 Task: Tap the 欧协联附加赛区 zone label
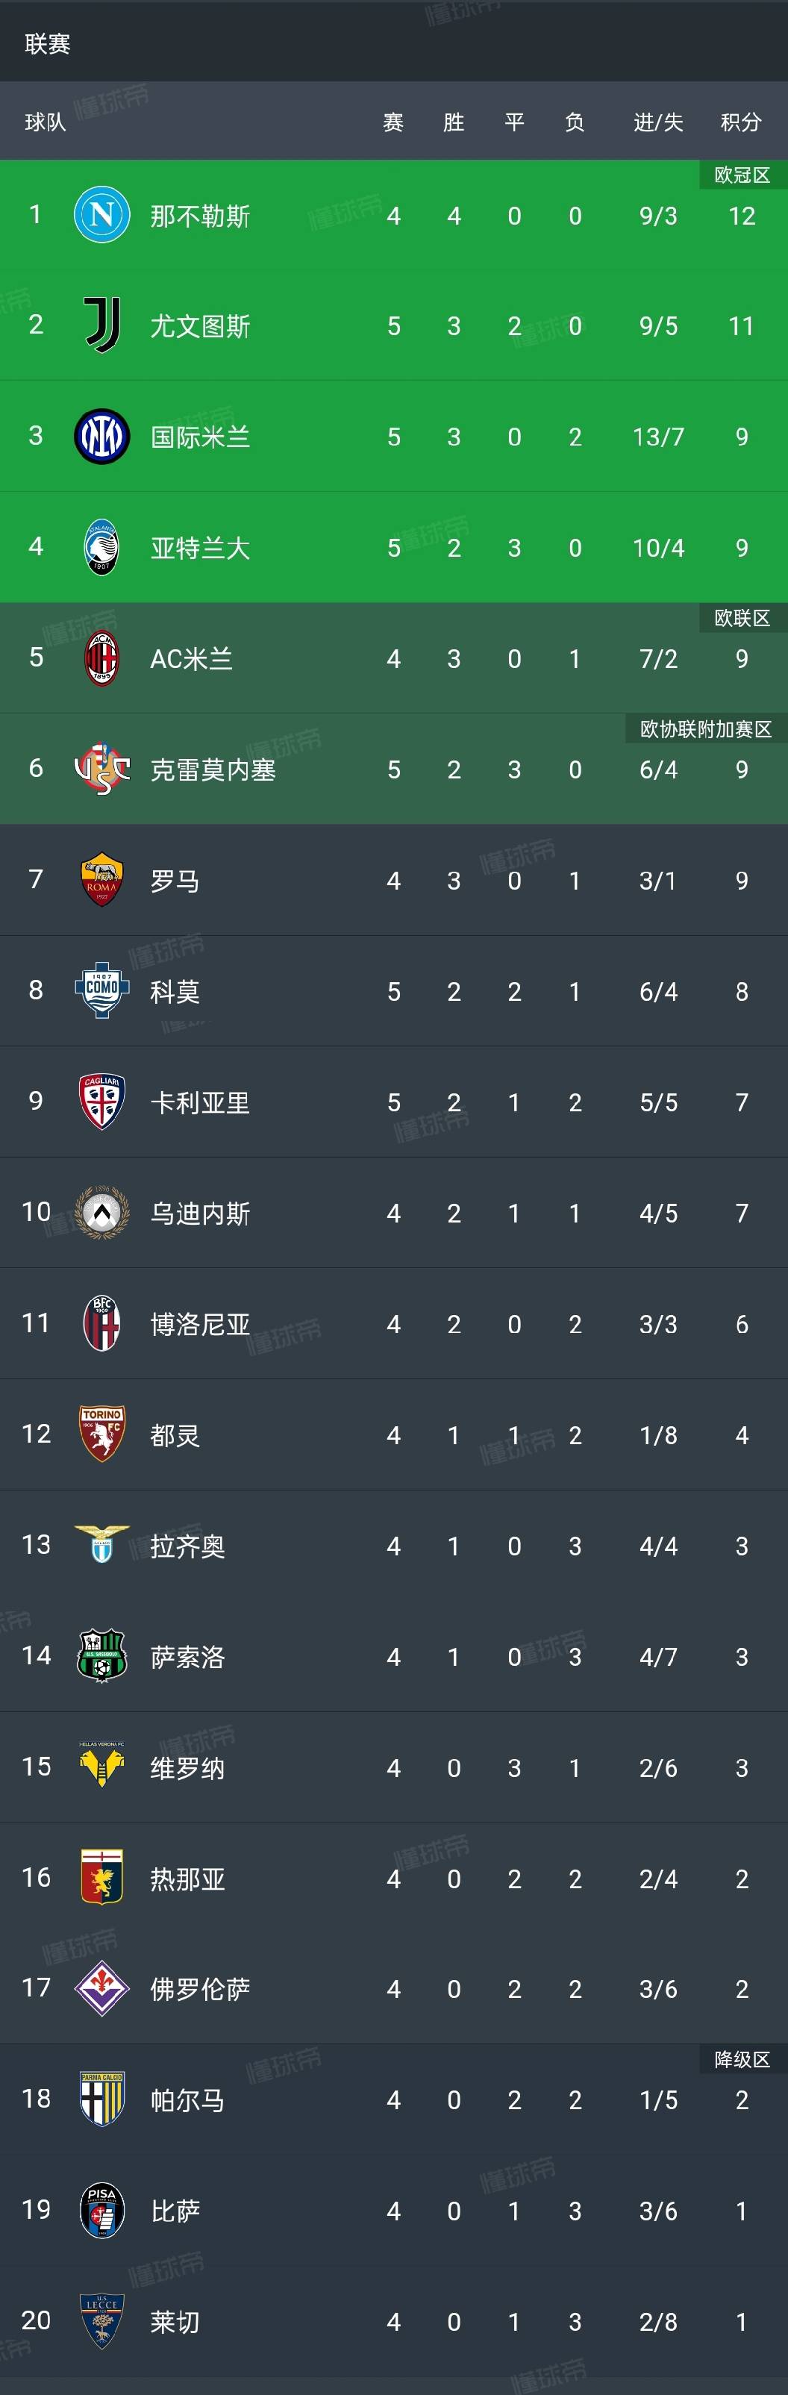point(705,729)
